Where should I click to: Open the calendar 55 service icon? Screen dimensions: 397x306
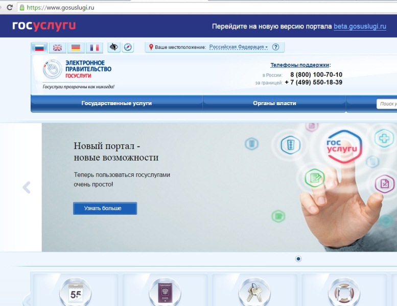coord(76,293)
